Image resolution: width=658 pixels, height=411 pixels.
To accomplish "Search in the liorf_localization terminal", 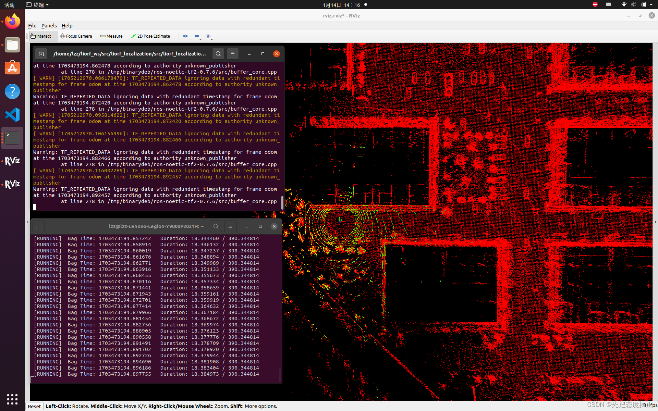I will pos(218,54).
